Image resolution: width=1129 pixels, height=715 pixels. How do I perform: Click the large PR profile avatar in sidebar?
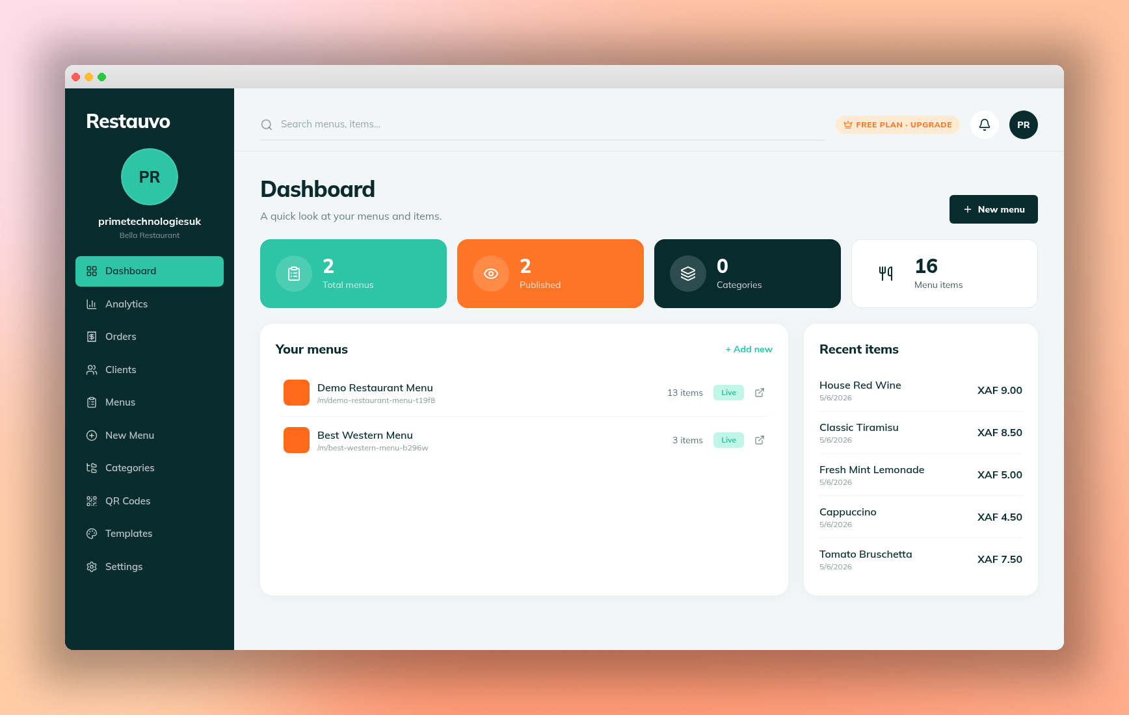click(x=150, y=177)
